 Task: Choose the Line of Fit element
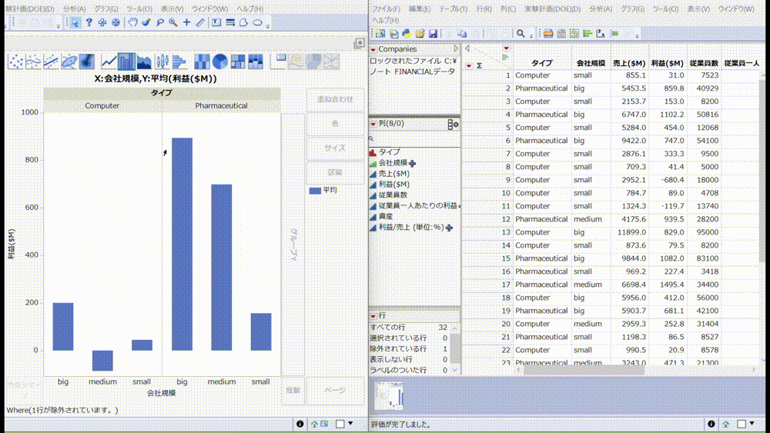click(x=51, y=62)
